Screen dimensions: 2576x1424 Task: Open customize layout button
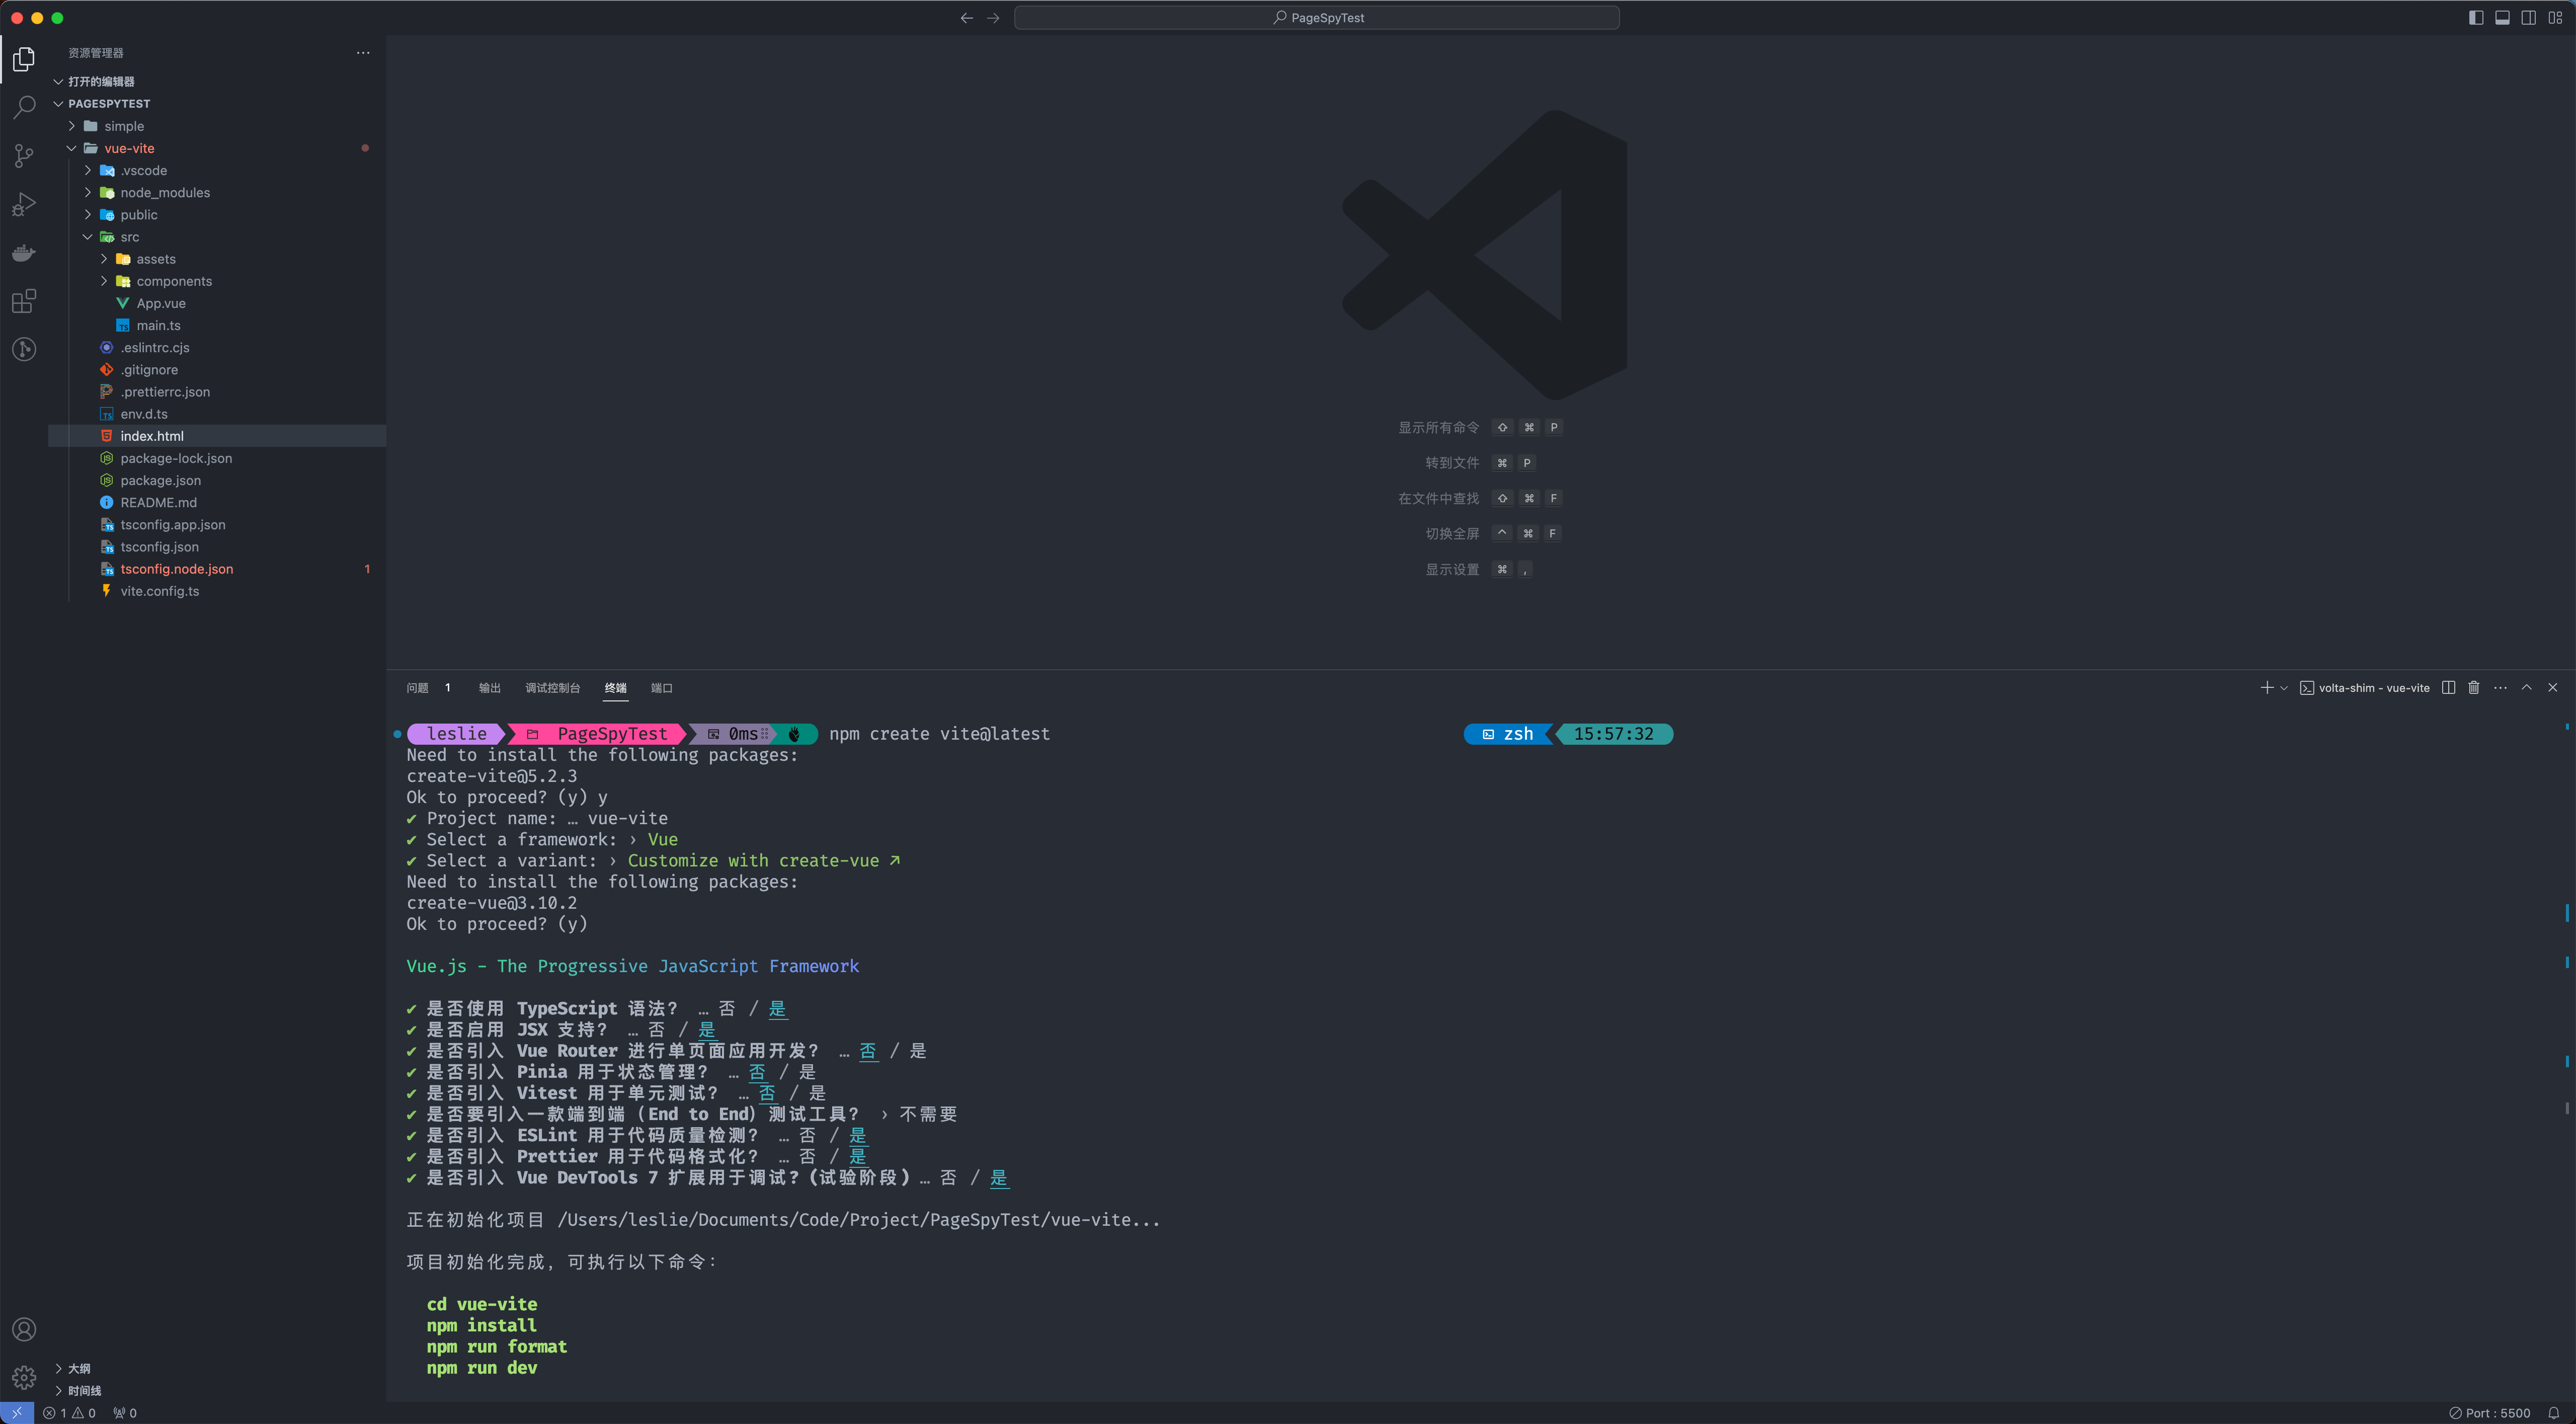[2555, 18]
